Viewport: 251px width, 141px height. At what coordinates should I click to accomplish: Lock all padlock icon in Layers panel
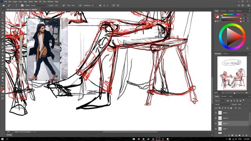click(231, 108)
